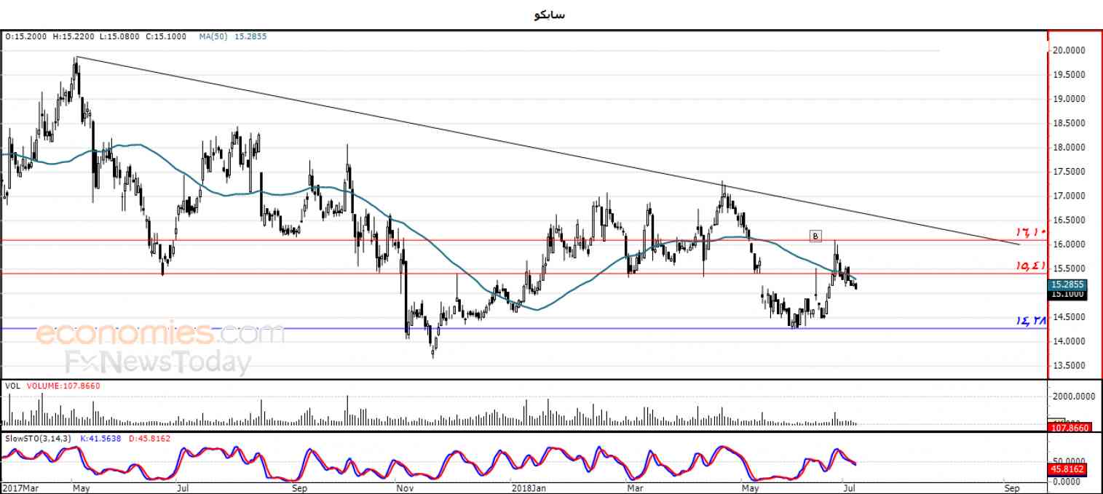Click the 18.5000 price axis label
The image size is (1103, 494).
click(1070, 123)
